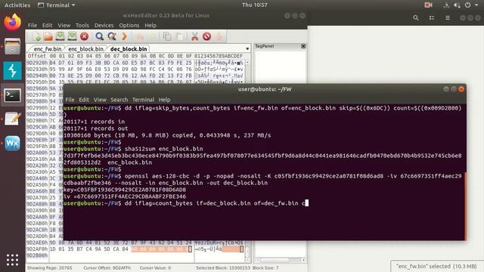Image resolution: width=484 pixels, height=272 pixels.
Task: Open the terminal window File menu
Action: point(70,100)
